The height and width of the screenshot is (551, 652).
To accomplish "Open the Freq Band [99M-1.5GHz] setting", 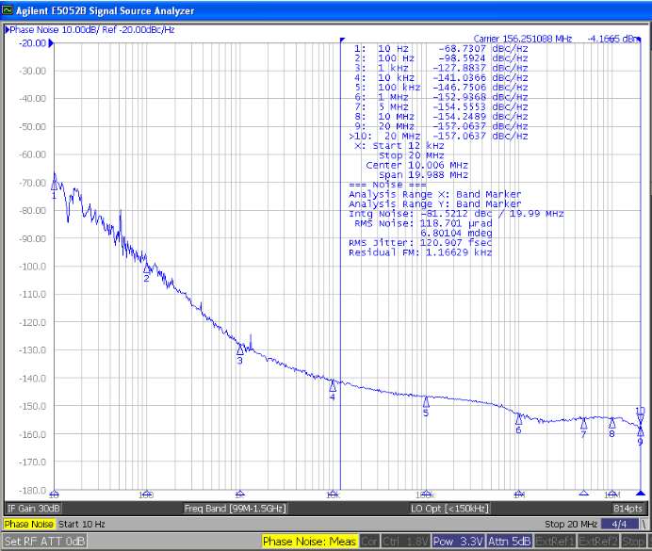I will click(x=234, y=508).
